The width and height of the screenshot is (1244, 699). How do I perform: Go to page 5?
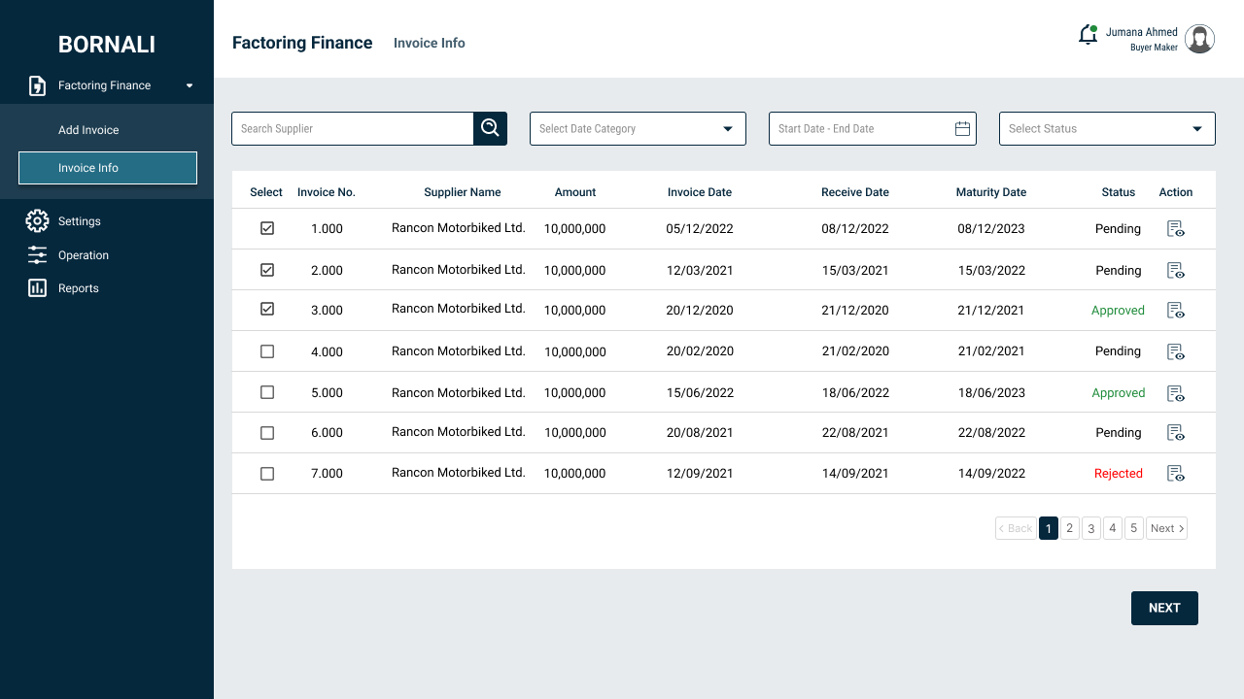(1134, 528)
